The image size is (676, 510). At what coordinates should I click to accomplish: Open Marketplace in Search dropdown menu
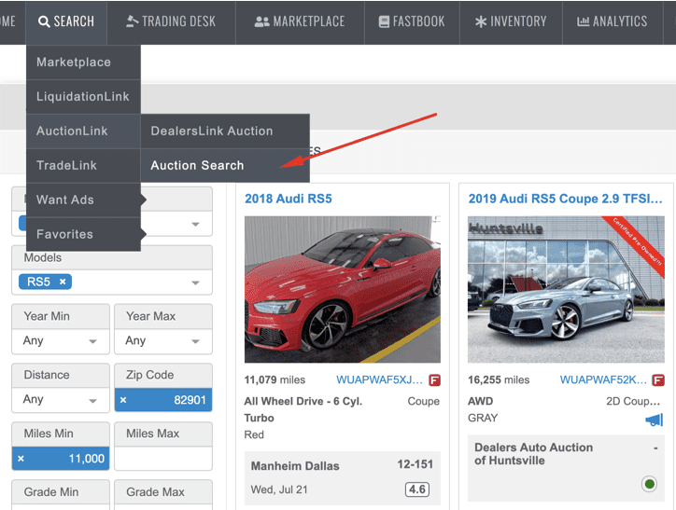point(84,62)
